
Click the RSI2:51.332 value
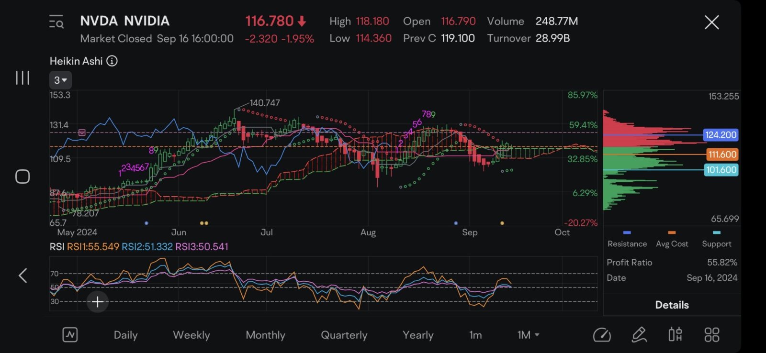[147, 247]
